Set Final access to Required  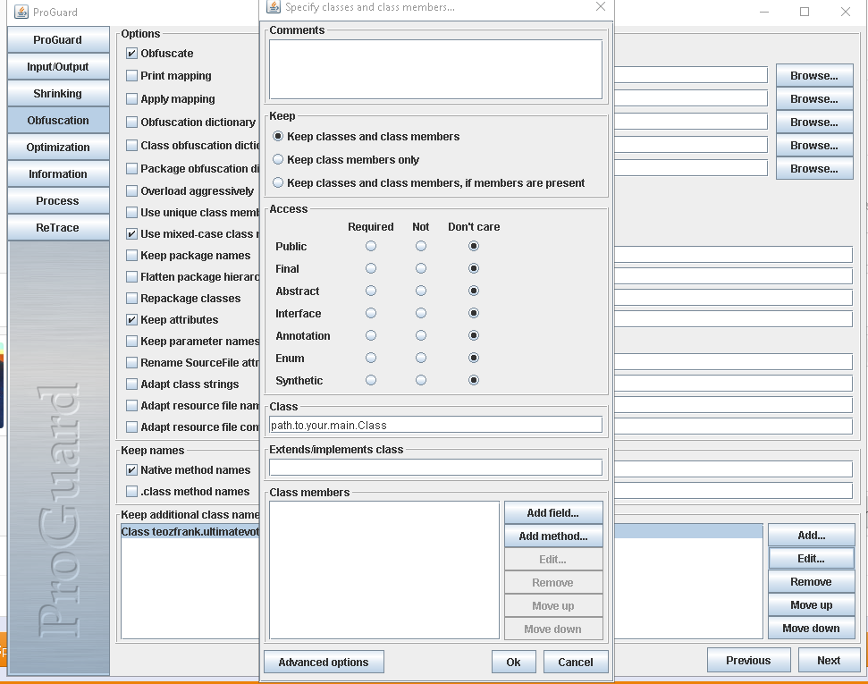tap(371, 268)
